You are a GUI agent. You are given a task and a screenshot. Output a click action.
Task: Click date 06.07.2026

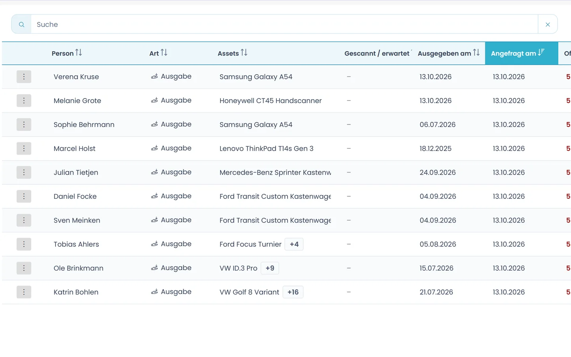pyautogui.click(x=437, y=125)
